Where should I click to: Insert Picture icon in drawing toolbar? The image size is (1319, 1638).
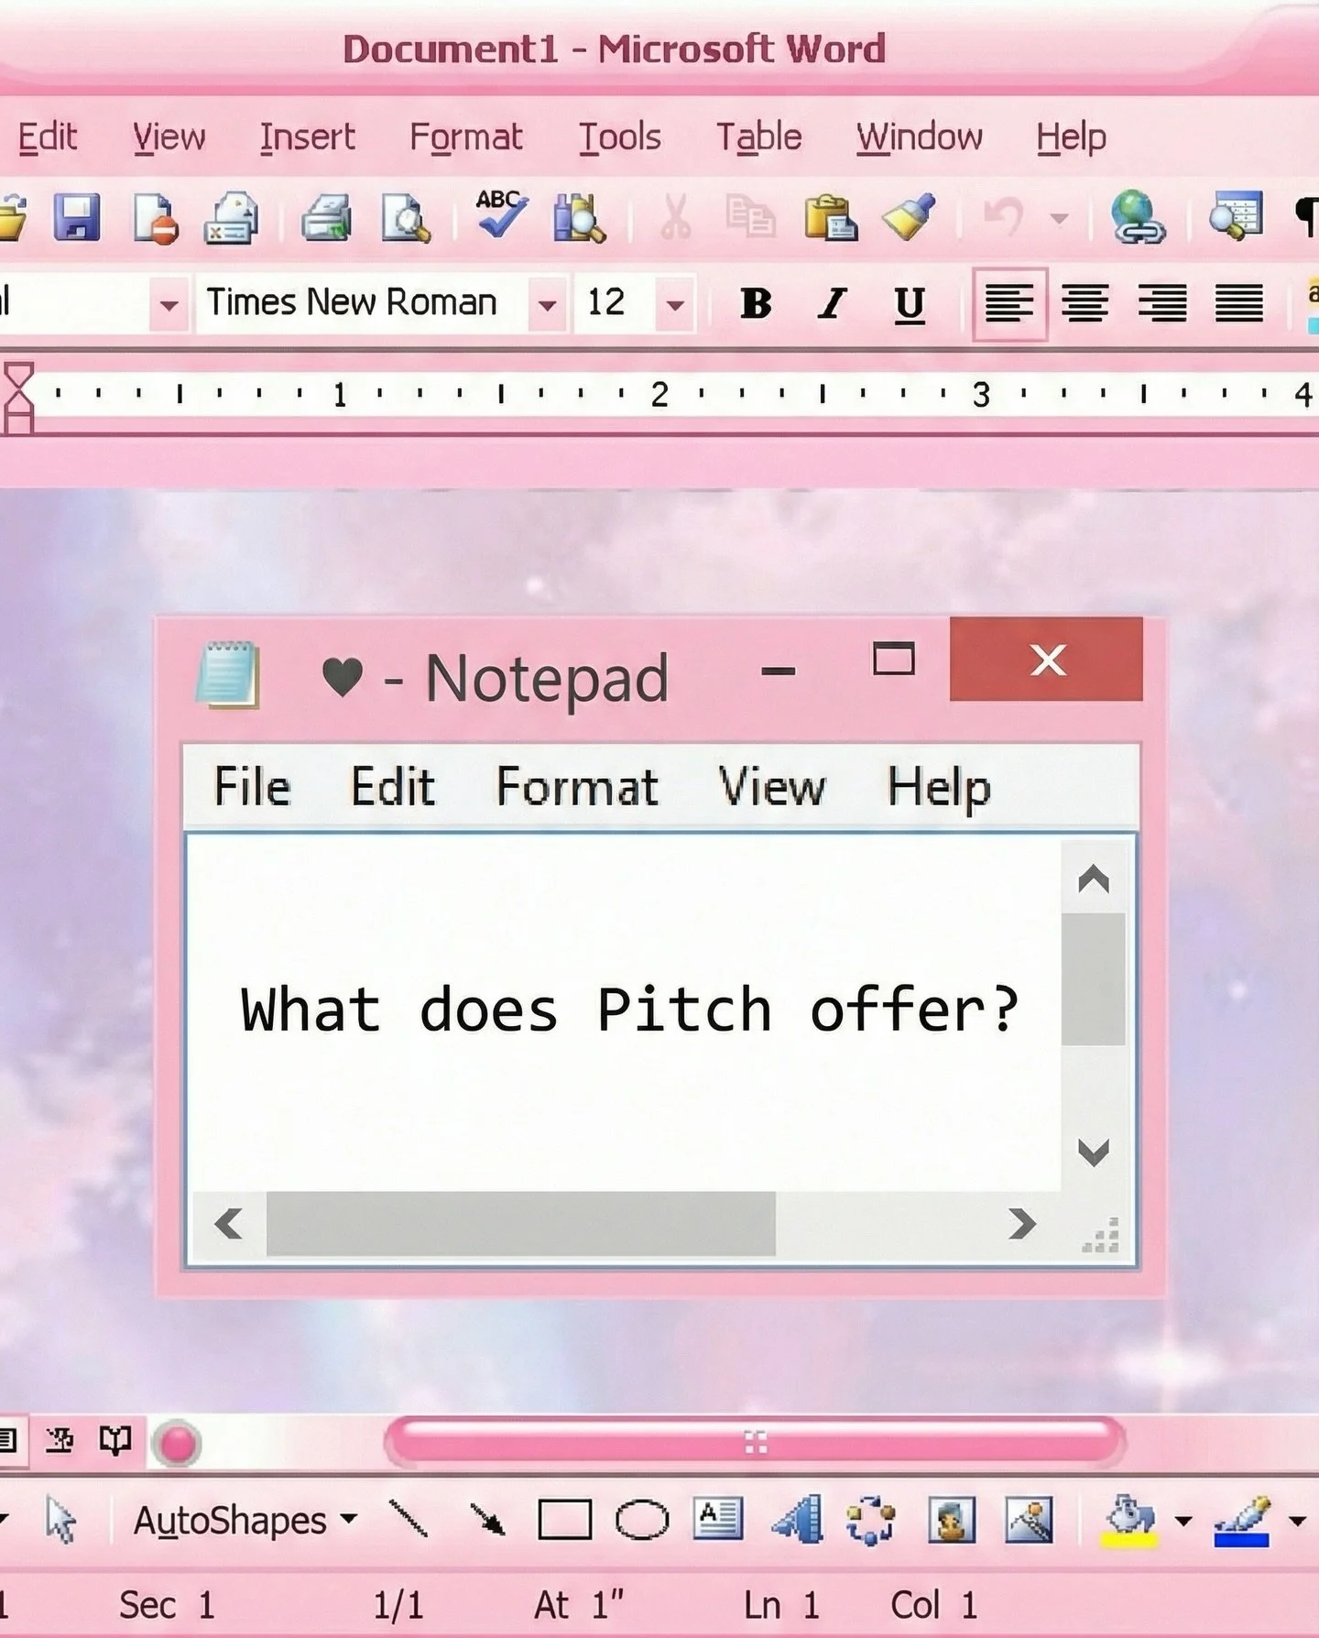click(1029, 1519)
